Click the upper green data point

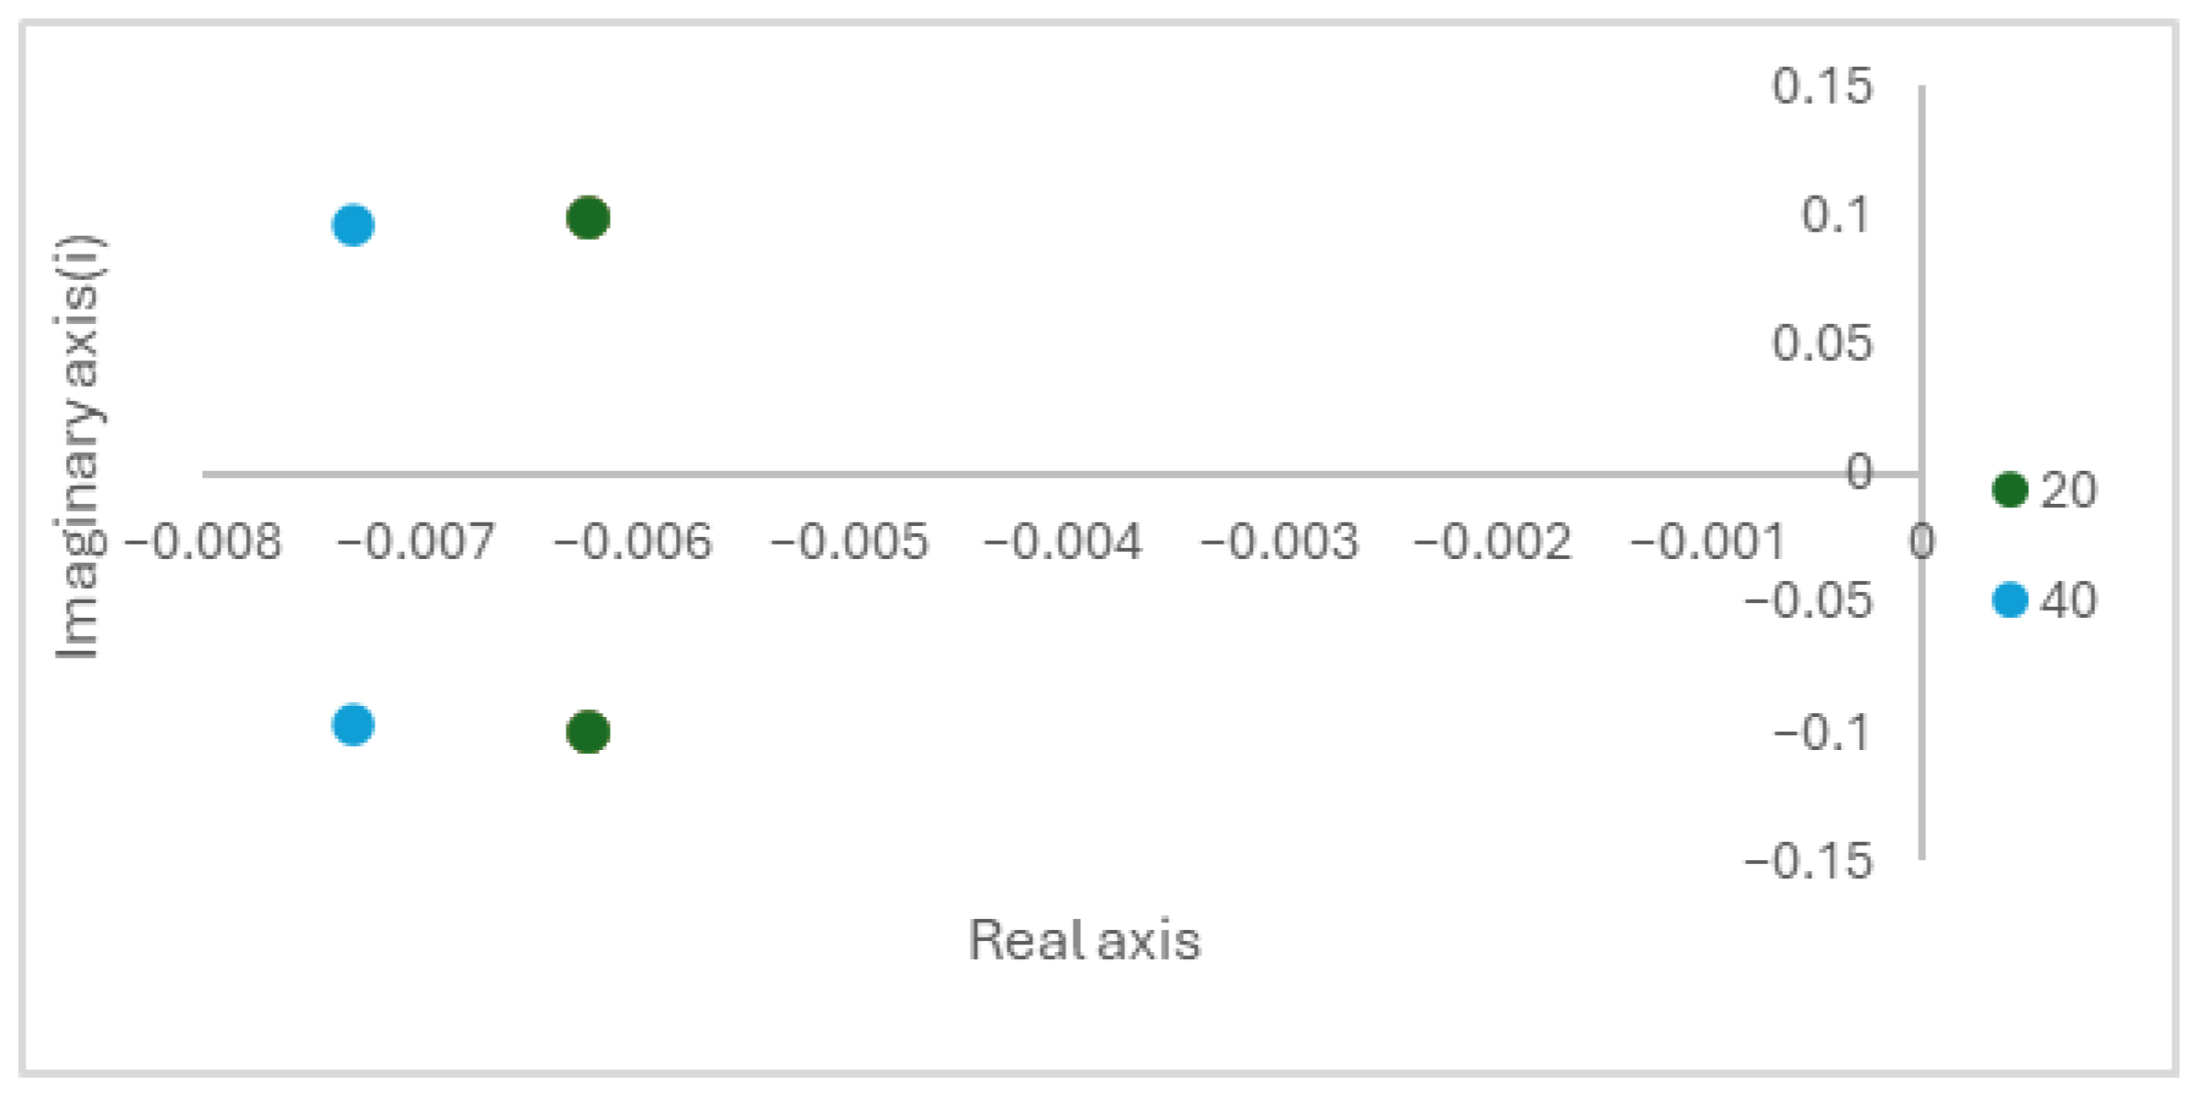click(588, 218)
